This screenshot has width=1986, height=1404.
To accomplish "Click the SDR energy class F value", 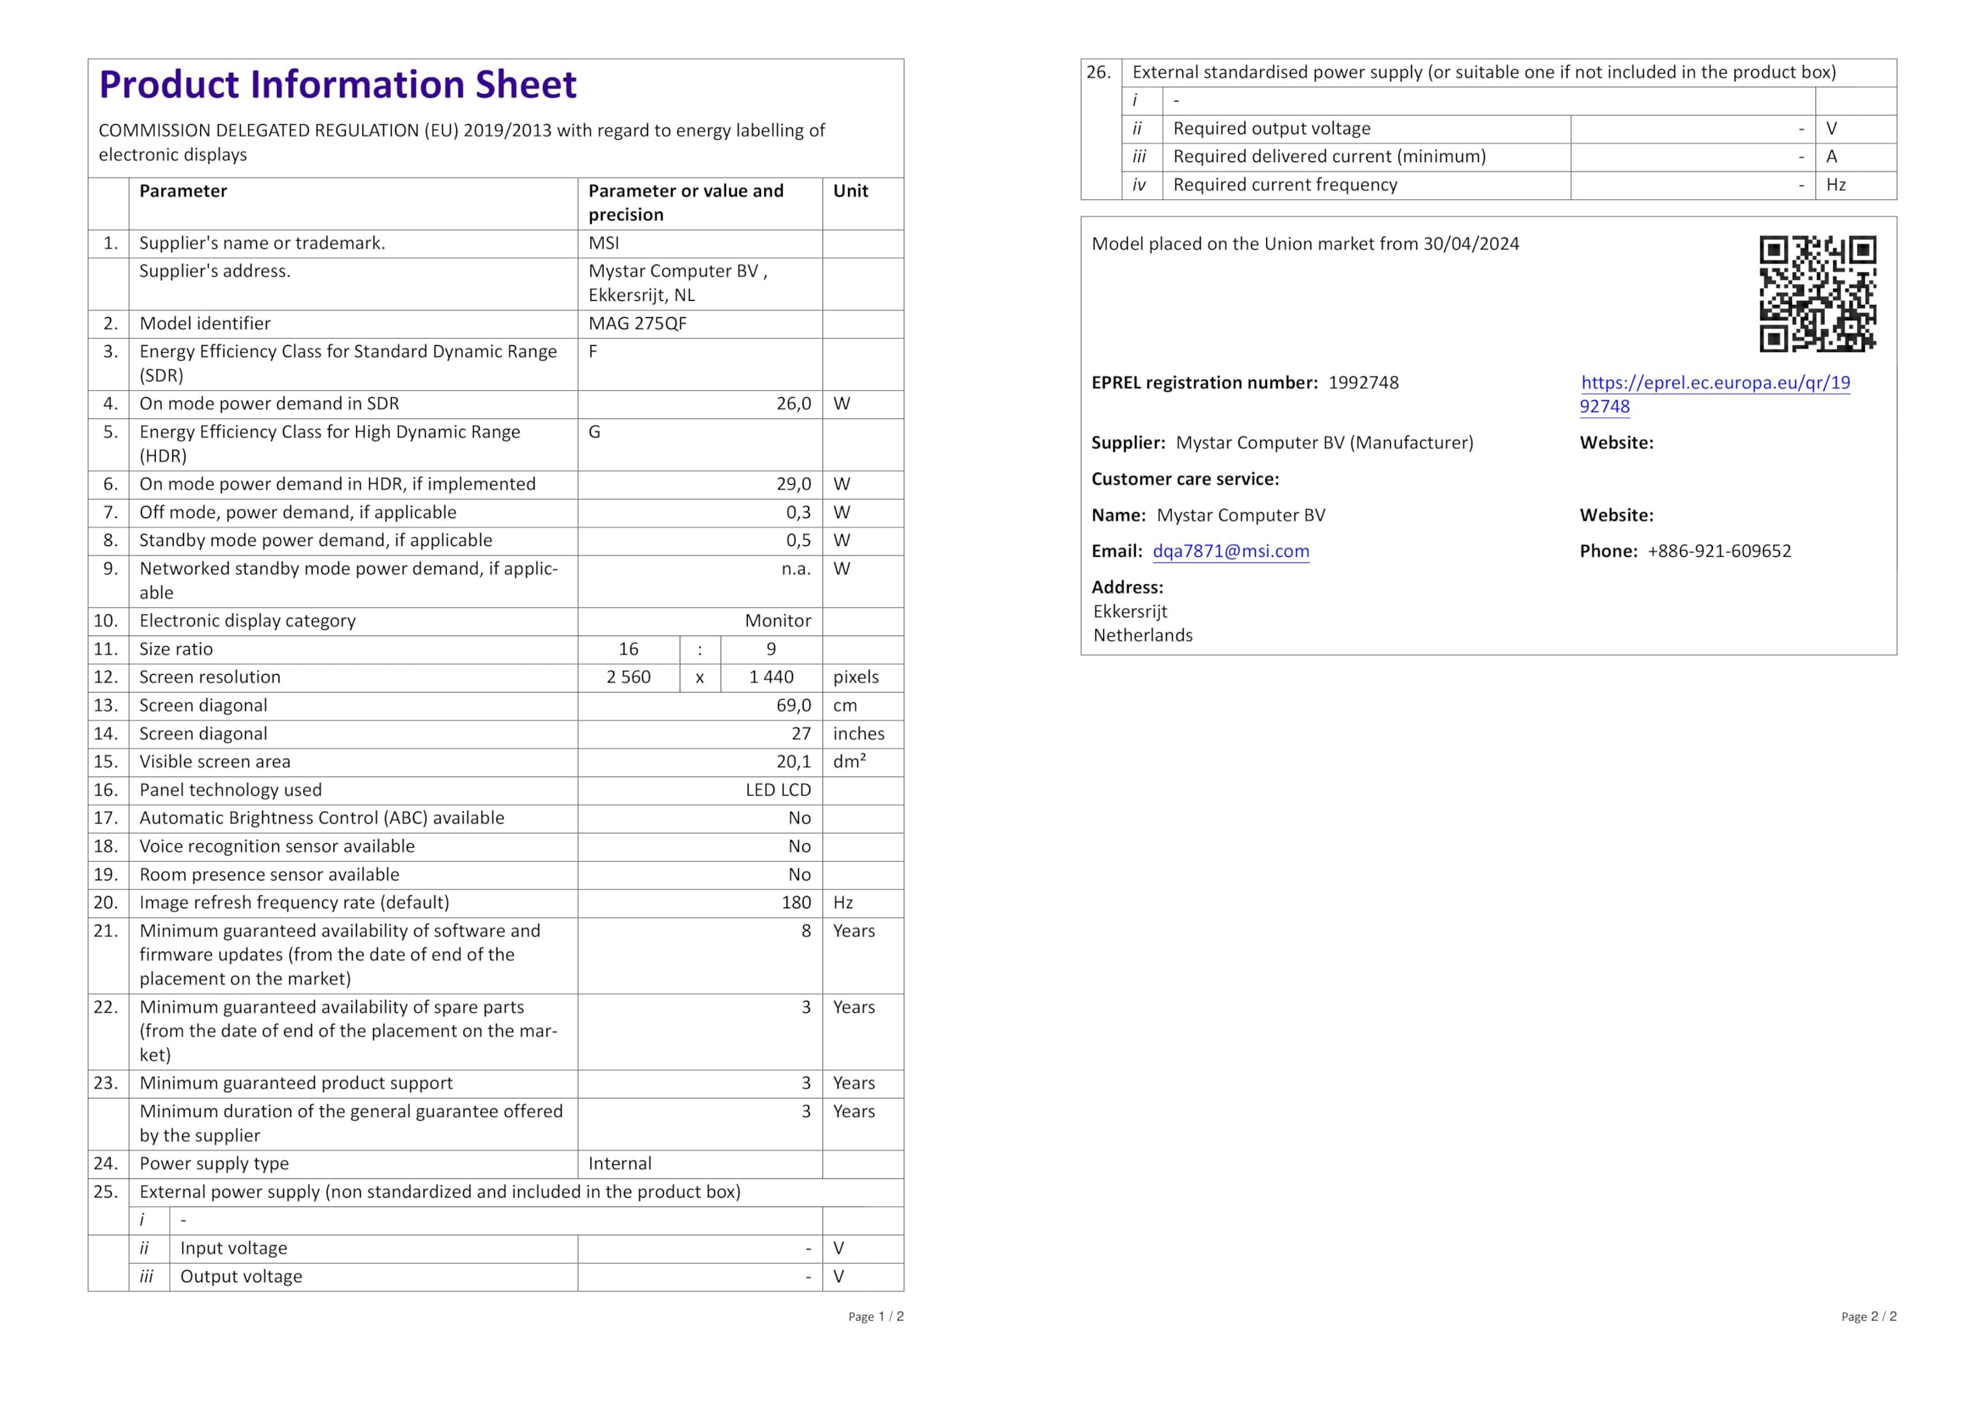I will tap(593, 352).
